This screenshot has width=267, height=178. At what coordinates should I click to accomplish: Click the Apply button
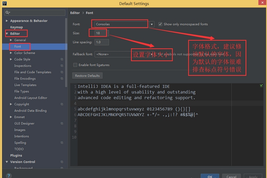253,176
